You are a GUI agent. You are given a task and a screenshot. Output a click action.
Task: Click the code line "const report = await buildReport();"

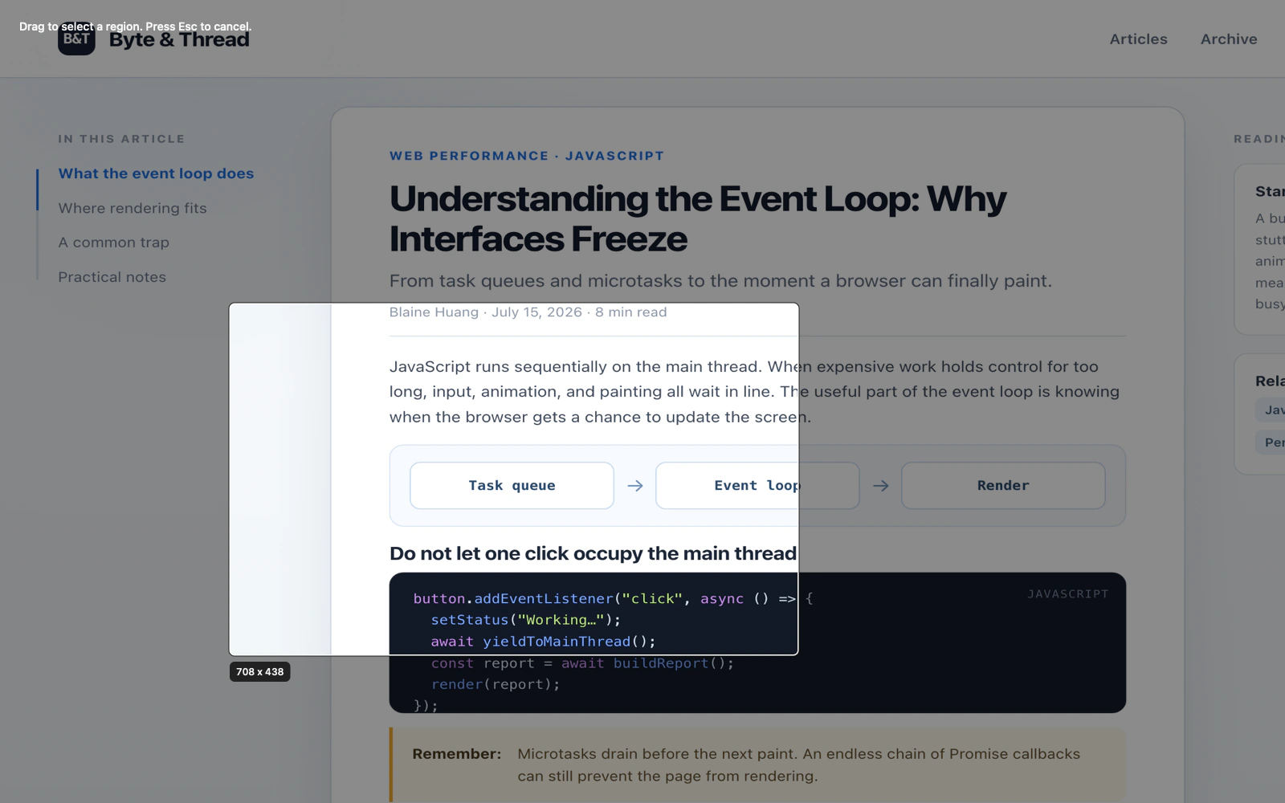point(582,663)
